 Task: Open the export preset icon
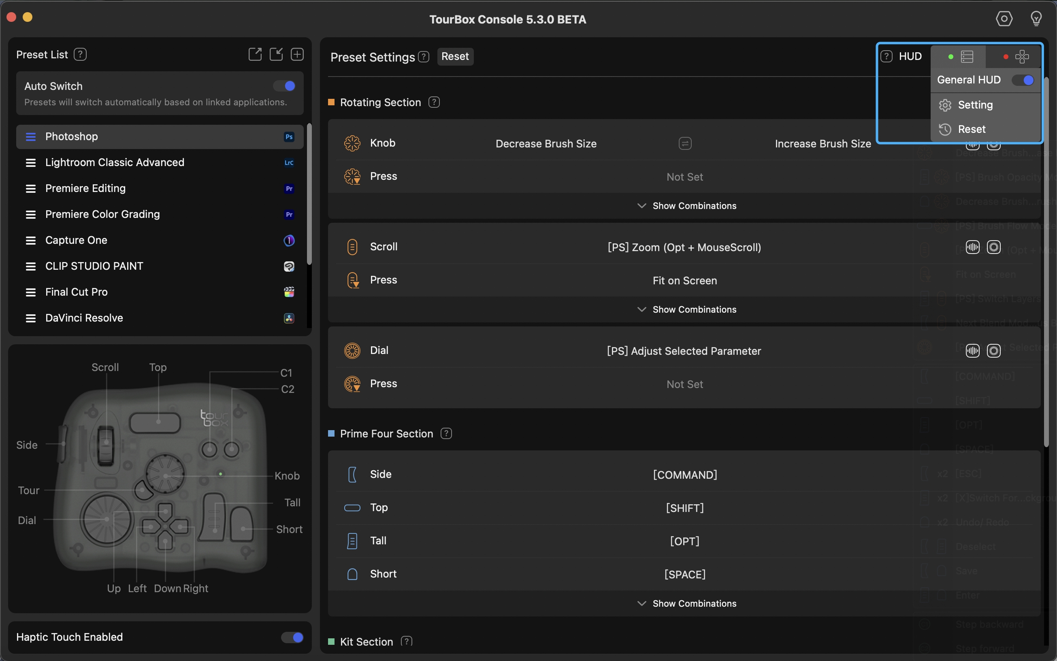pyautogui.click(x=255, y=55)
